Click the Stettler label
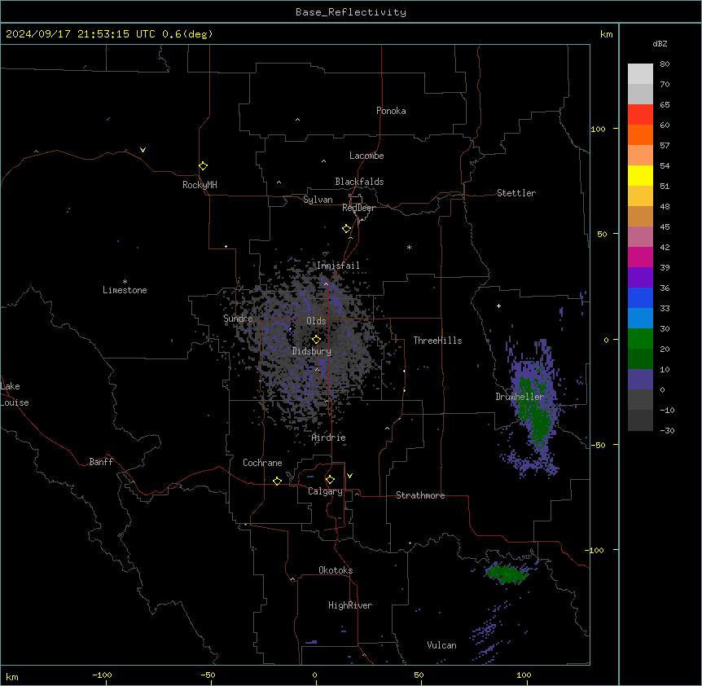 [516, 193]
